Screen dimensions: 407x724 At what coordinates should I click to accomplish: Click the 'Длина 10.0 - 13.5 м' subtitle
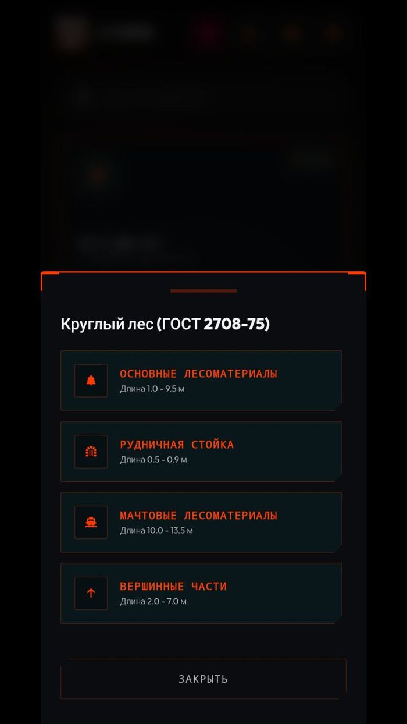coord(156,531)
